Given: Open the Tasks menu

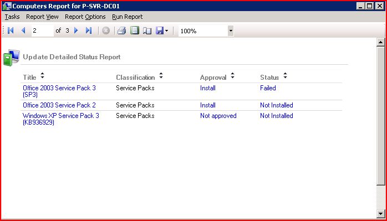Looking at the screenshot, I should 12,17.
